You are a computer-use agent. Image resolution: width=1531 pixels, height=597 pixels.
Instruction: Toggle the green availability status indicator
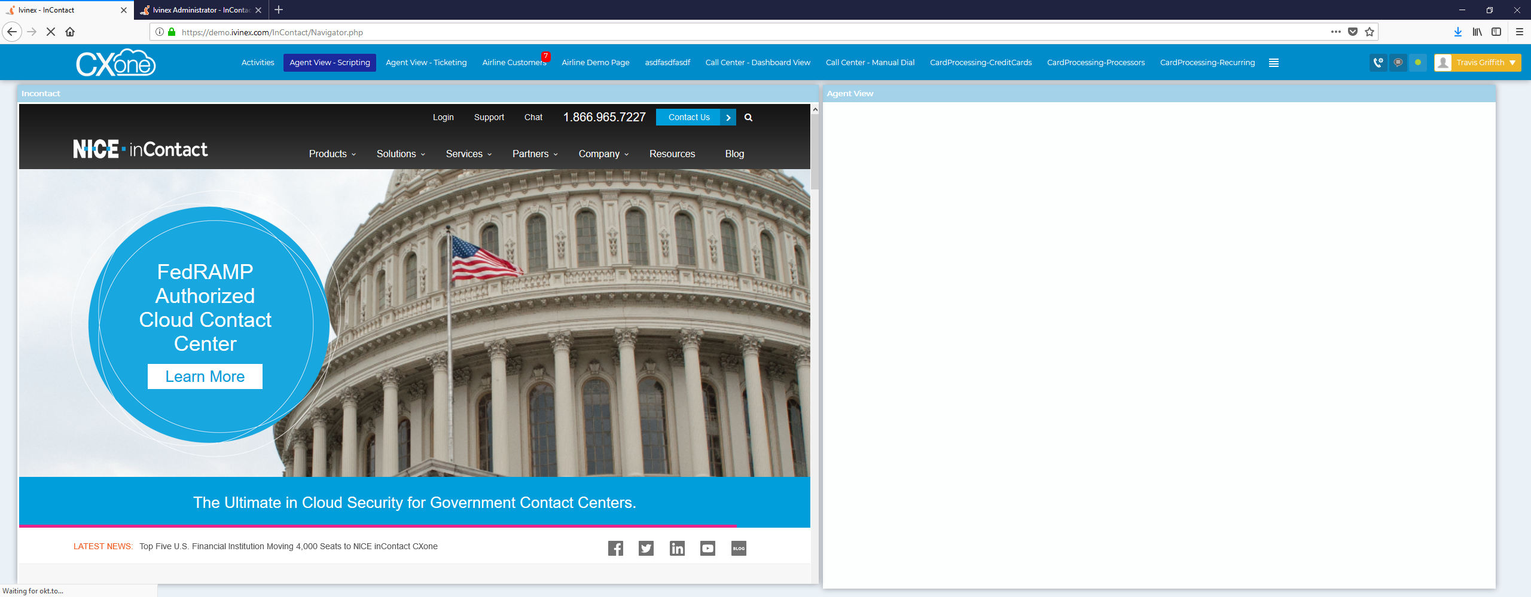point(1417,62)
